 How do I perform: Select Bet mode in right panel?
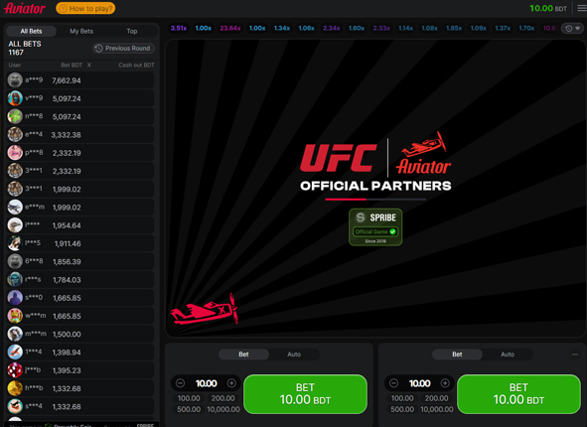point(457,355)
